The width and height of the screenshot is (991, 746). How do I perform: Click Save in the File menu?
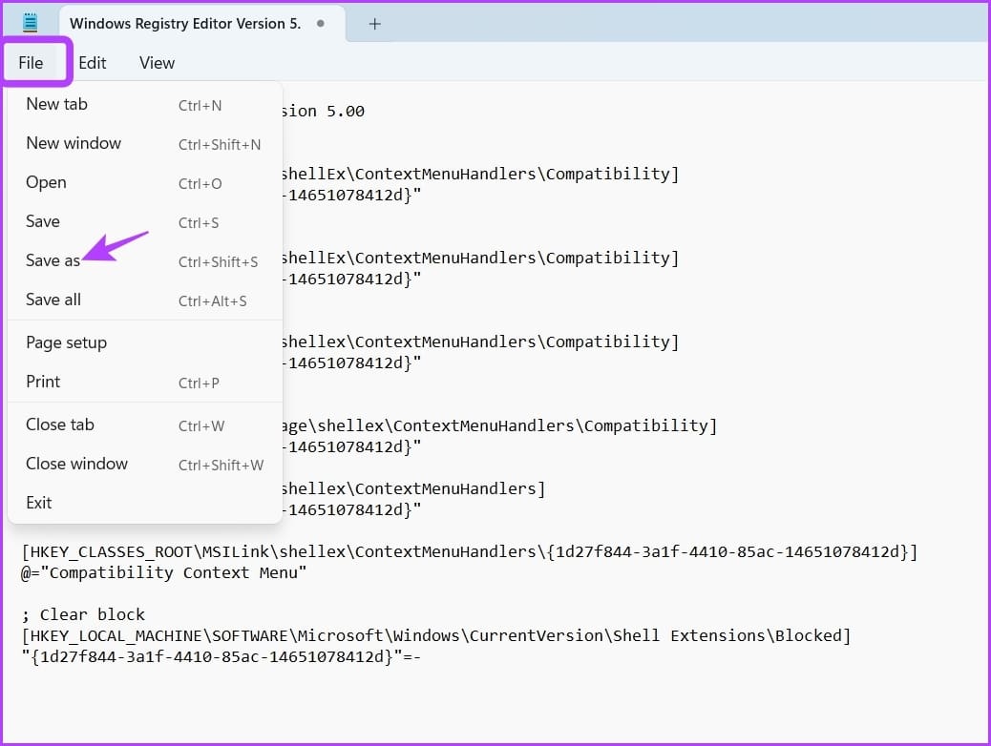pyautogui.click(x=145, y=221)
